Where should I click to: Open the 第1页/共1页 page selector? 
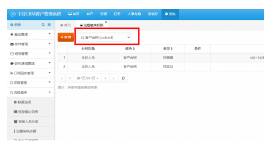(88, 78)
